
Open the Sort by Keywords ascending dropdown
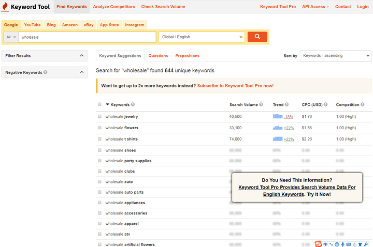click(336, 55)
